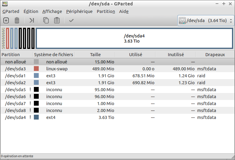
Task: Select the /dev/sda8 partition name
Action: (15, 110)
